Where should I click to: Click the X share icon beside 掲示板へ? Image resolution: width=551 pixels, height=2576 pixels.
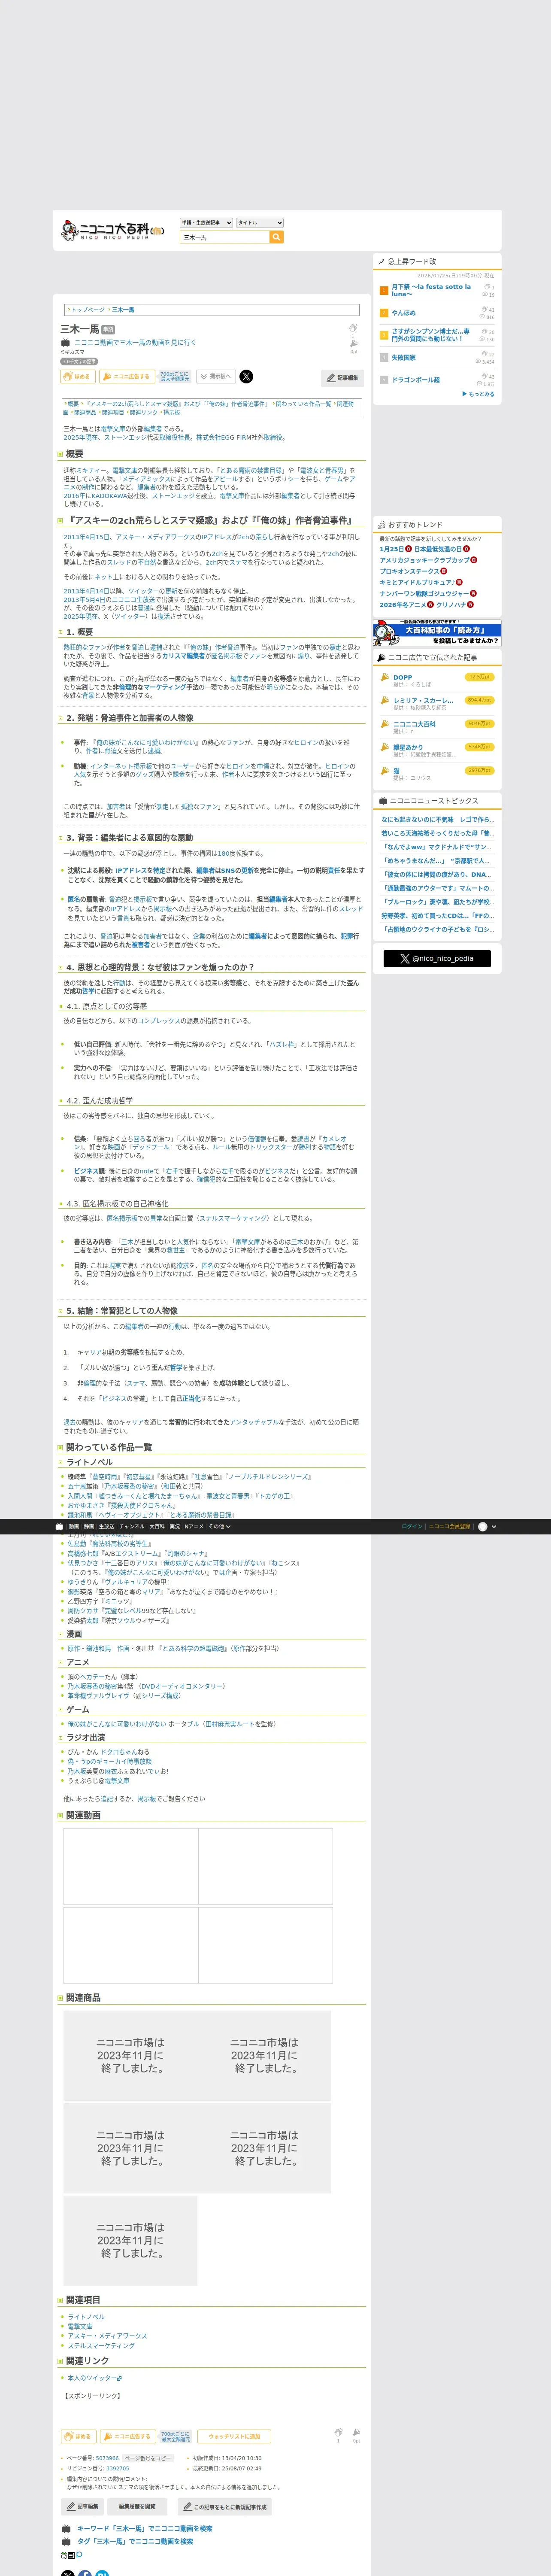tap(246, 377)
